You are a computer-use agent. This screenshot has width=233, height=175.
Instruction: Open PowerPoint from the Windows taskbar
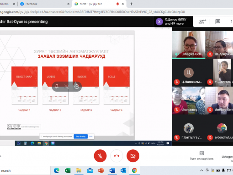pyautogui.click(x=101, y=170)
